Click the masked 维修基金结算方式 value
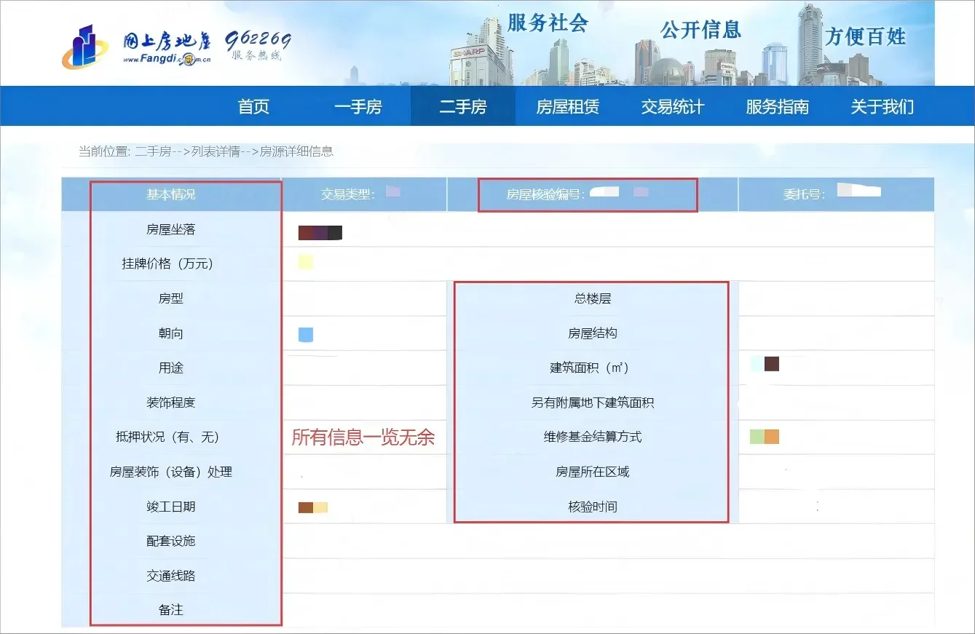 [x=765, y=437]
